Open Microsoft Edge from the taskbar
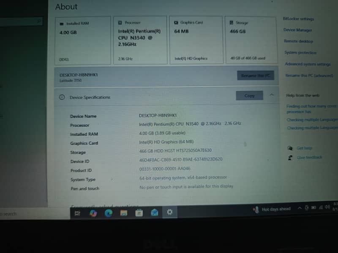 [109, 213]
